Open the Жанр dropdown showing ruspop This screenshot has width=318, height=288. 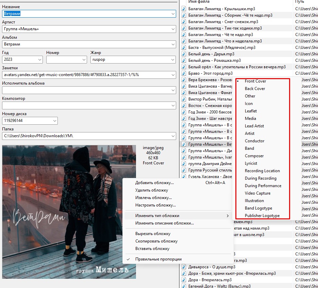(172, 59)
